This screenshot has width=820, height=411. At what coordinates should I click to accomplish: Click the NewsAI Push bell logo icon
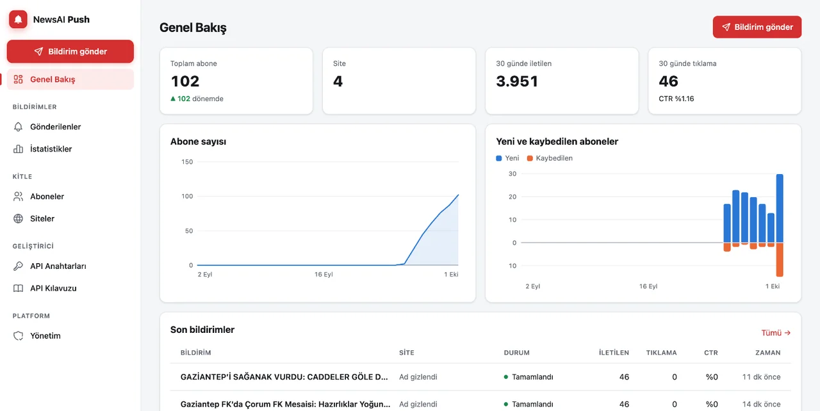tap(18, 19)
